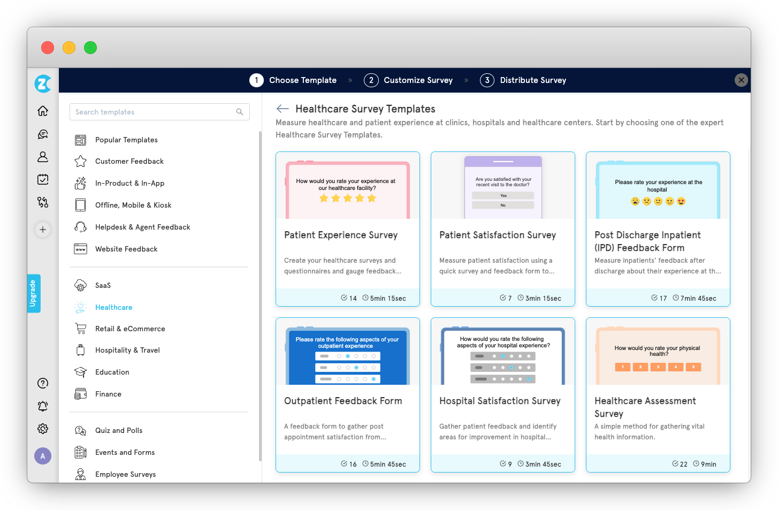Click inside the Search templates field
The image size is (778, 510).
155,112
